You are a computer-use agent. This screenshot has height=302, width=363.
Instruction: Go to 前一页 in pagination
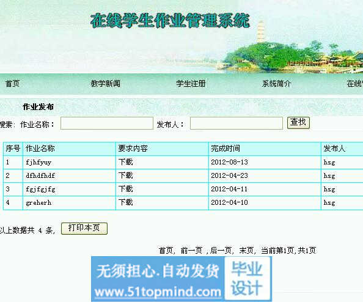[x=191, y=251]
